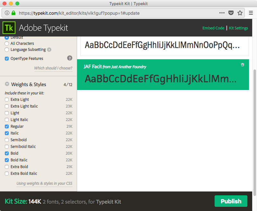This screenshot has width=257, height=211.
Task: Enable the Extra Light Italic style
Action: tap(7, 106)
